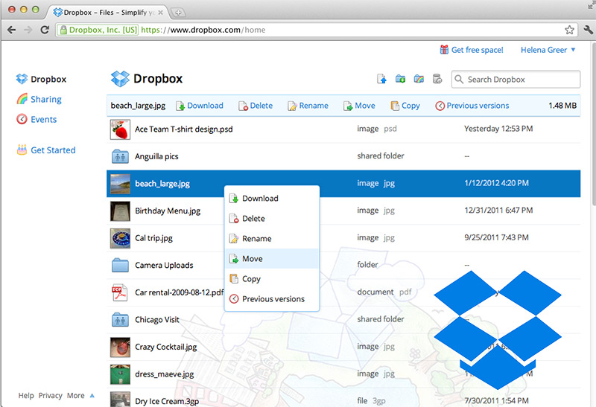
Task: Open the Get Started sidebar link
Action: click(53, 150)
